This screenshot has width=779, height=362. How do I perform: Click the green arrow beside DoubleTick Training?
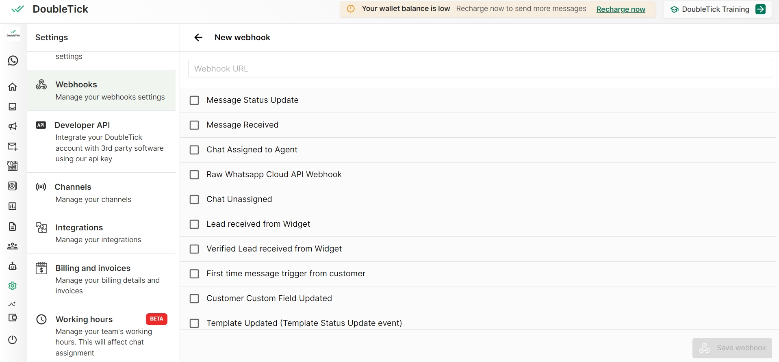point(760,9)
